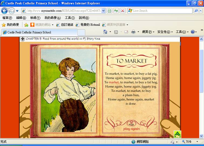Open a new blank tab
This screenshot has height=146, width=204.
tap(81, 32)
